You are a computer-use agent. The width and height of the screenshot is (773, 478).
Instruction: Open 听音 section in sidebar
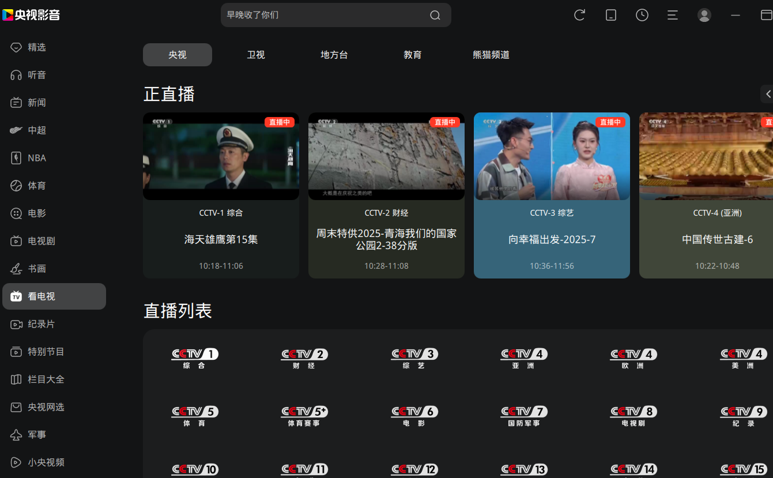tap(54, 75)
